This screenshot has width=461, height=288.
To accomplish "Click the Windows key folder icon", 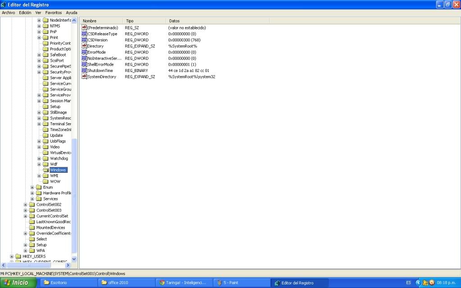I will (45, 170).
